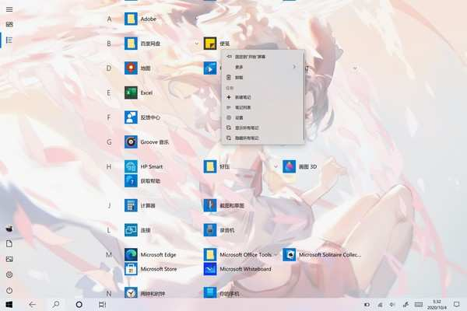Launch Paint 3D (画图 3D) icon

pyautogui.click(x=290, y=166)
